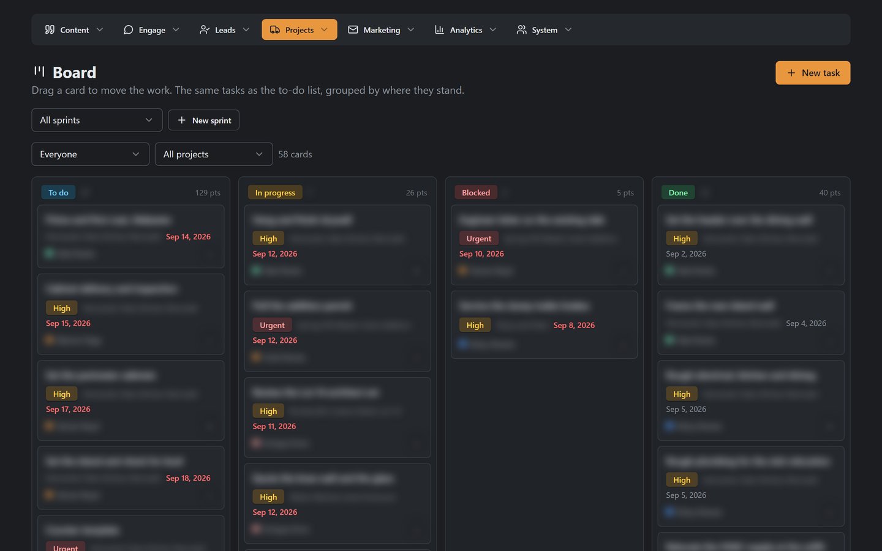Viewport: 882px width, 551px height.
Task: Click the "To do" column label
Action: (58, 192)
